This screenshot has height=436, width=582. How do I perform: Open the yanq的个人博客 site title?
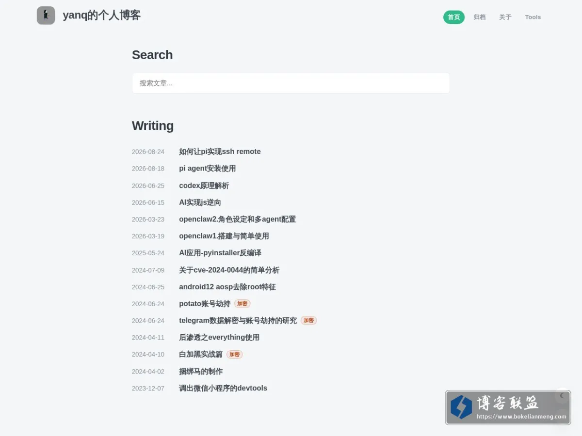tap(102, 16)
